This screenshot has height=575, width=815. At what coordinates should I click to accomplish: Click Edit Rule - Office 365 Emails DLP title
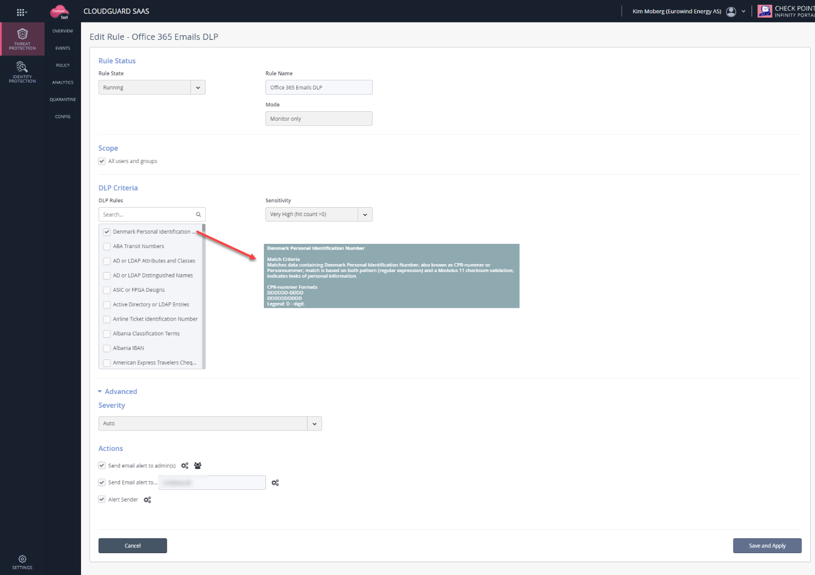(154, 37)
